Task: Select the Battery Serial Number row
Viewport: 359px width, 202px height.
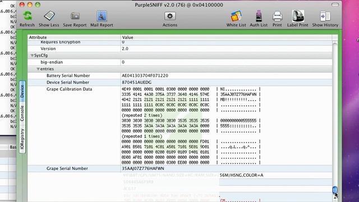Action: click(179, 76)
